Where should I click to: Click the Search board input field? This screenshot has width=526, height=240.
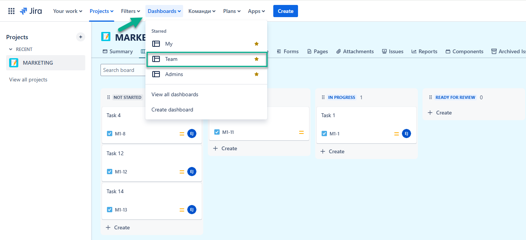click(x=123, y=70)
